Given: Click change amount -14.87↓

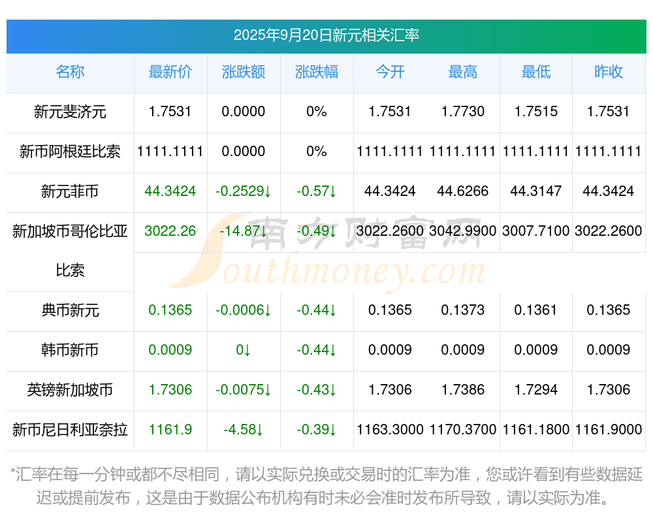Looking at the screenshot, I should (243, 231).
